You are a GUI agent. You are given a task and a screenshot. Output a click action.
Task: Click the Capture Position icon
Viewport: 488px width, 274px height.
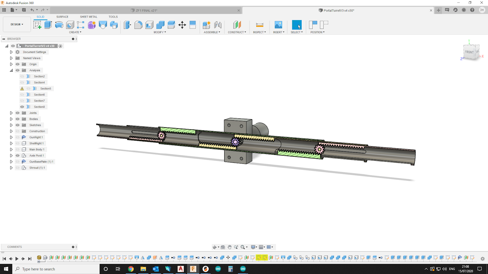click(313, 25)
